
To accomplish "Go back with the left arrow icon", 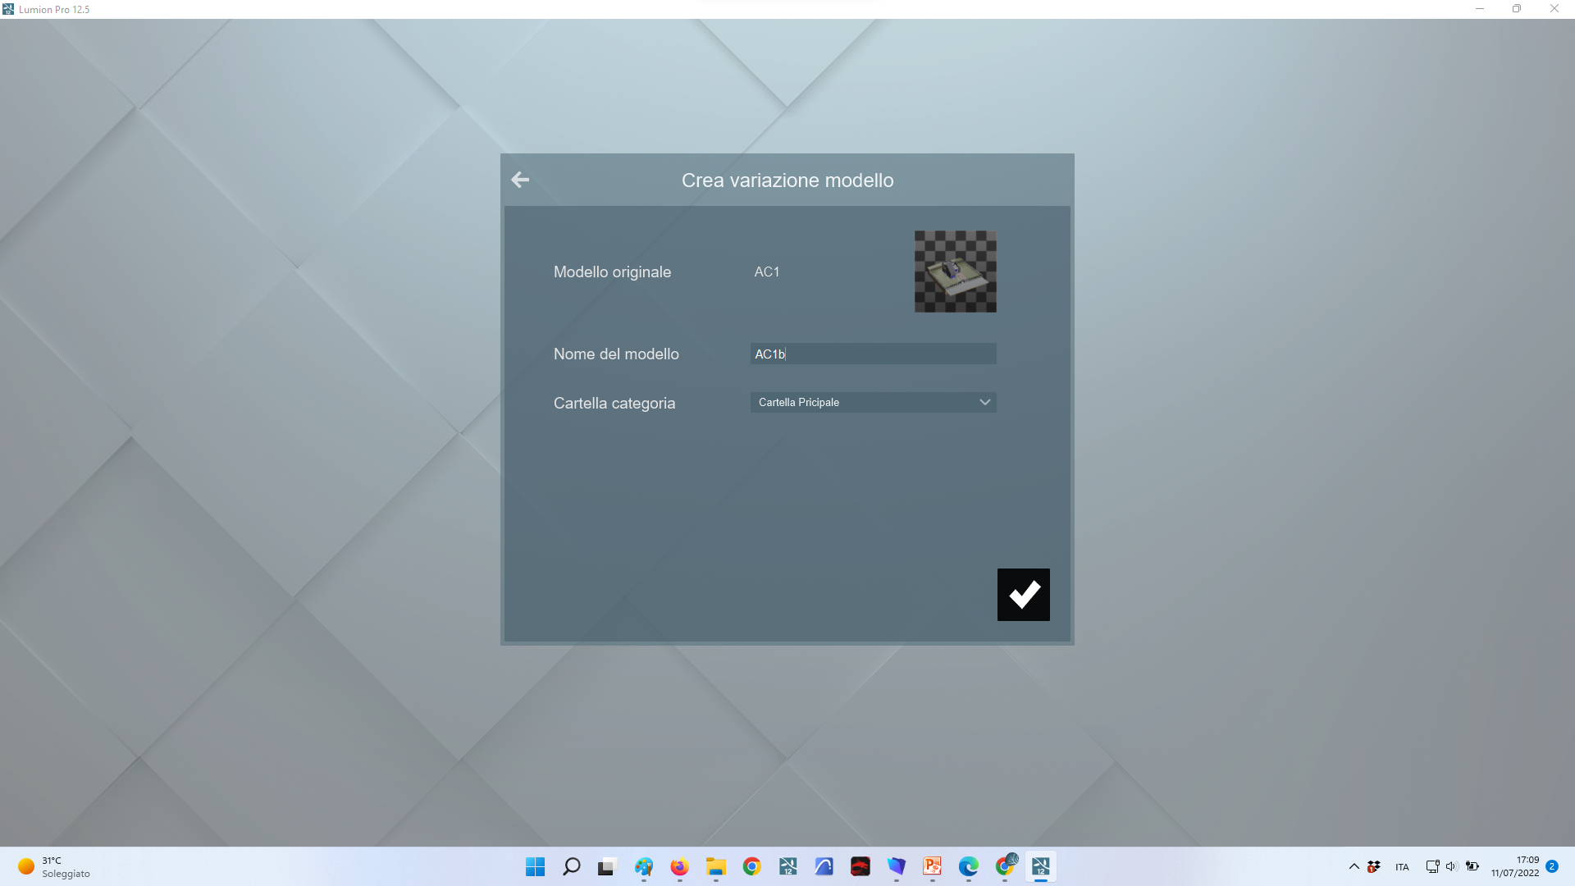I will [x=520, y=180].
